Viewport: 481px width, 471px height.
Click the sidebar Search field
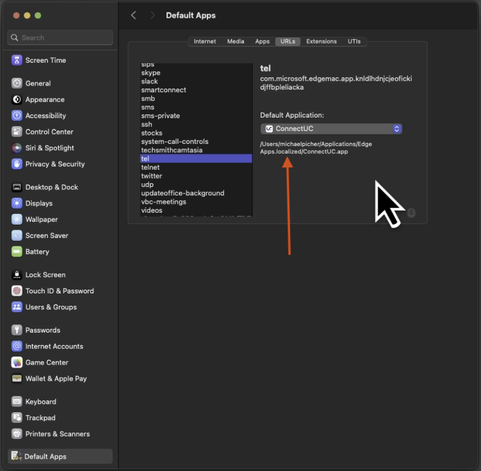60,38
